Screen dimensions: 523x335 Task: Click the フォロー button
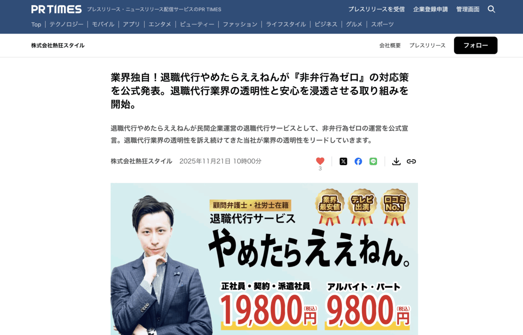(x=475, y=45)
